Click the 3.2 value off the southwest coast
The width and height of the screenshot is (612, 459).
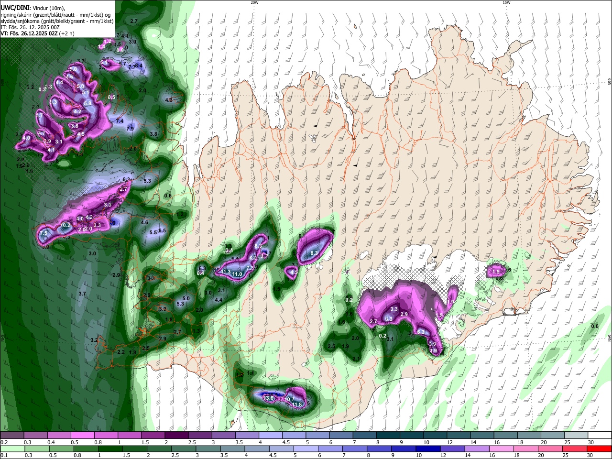[94, 340]
